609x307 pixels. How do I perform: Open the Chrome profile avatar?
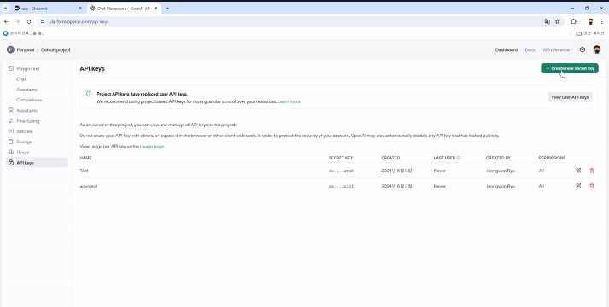(x=590, y=21)
